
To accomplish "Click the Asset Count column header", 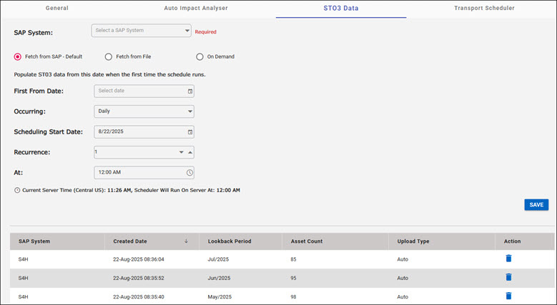I will click(x=301, y=241).
